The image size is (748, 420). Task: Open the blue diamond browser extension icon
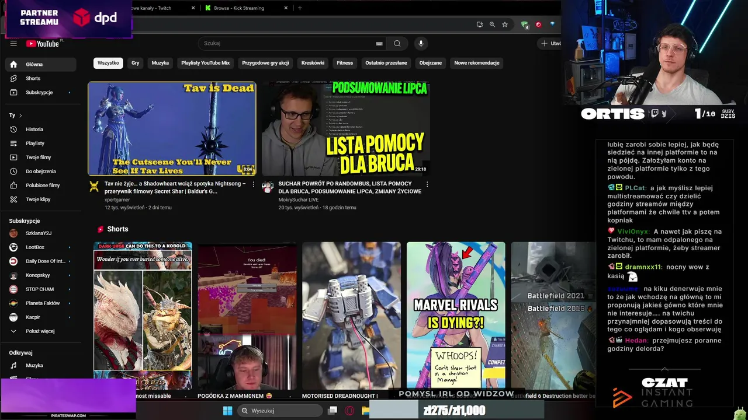click(x=552, y=24)
